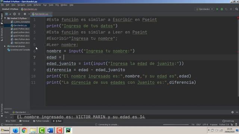This screenshot has height=134, width=239.
Task: Open Chrome from the taskbar
Action: (24, 130)
